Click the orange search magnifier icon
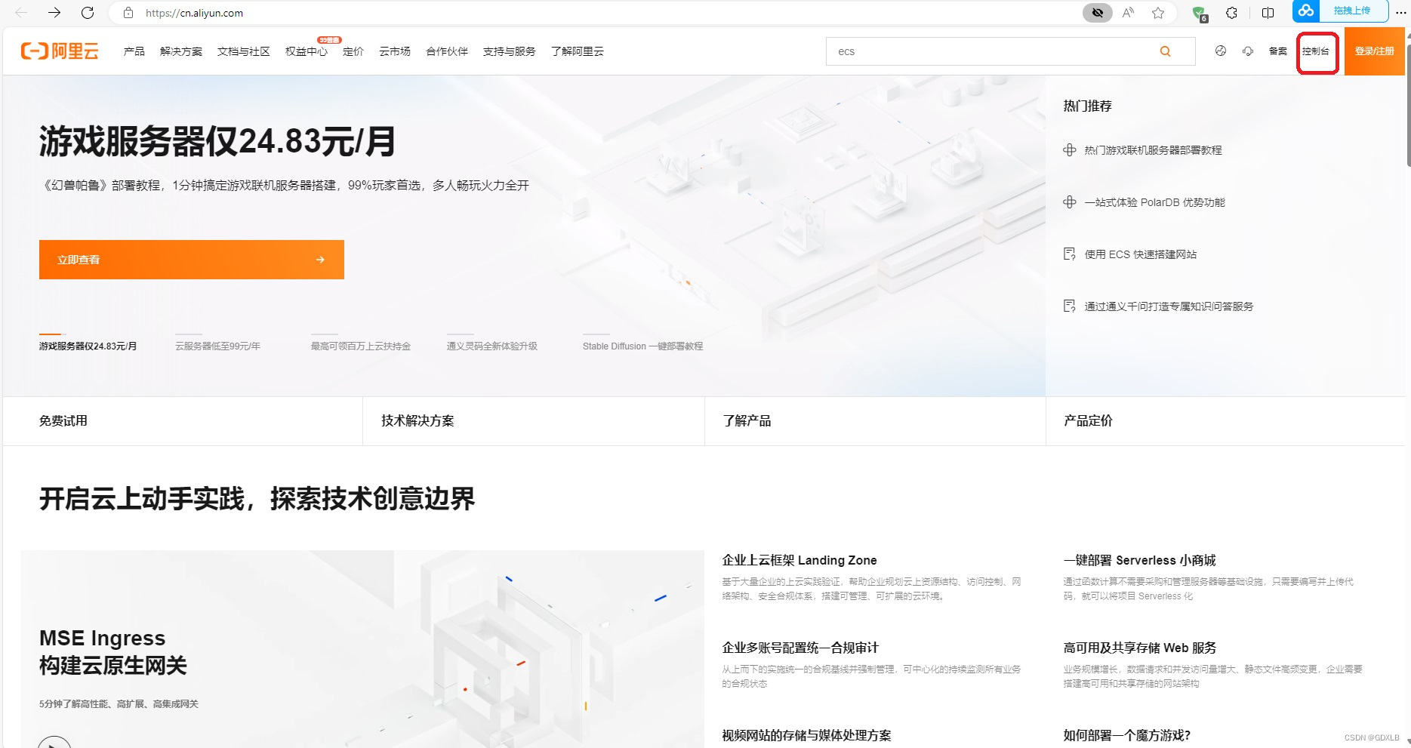The width and height of the screenshot is (1411, 748). pos(1165,51)
